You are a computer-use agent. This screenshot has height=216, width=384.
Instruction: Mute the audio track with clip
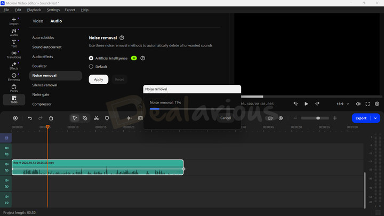pos(7,164)
